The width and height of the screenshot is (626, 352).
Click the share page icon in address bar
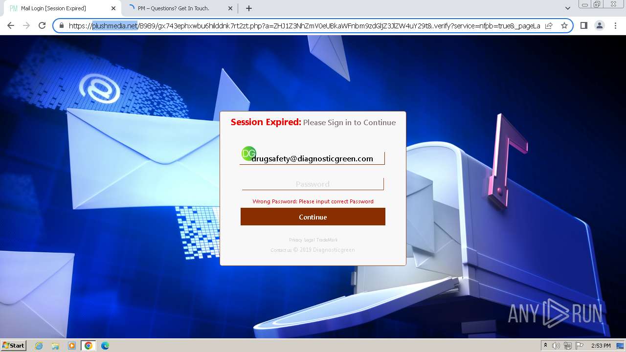(x=549, y=26)
